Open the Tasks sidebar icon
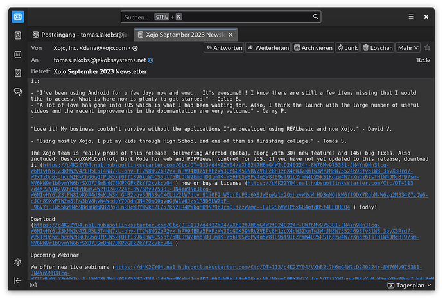The height and width of the screenshot is (299, 443). tap(18, 73)
